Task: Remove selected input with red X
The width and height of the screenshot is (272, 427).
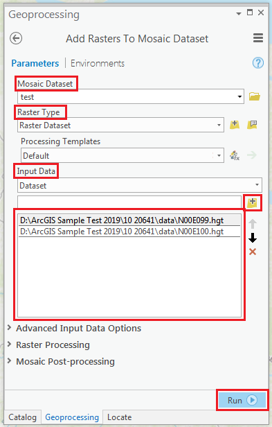Action: 253,252
